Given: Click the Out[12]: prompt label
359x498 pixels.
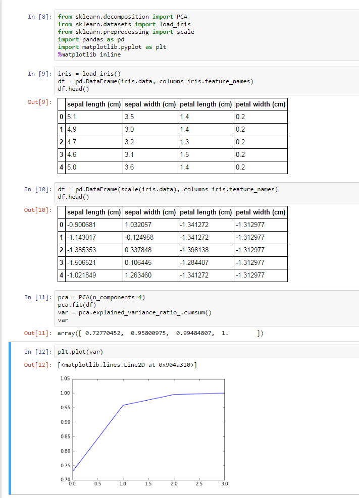Looking at the screenshot, I should (38, 365).
